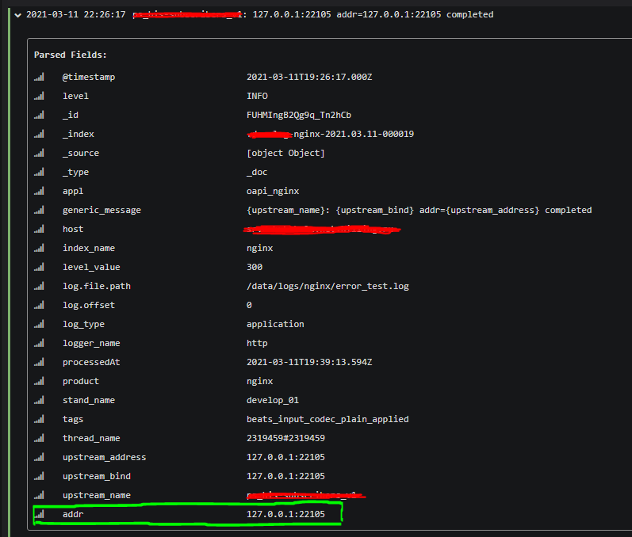This screenshot has width=632, height=537.
Task: Open stats icon beside @timestamp field
Action: [39, 77]
